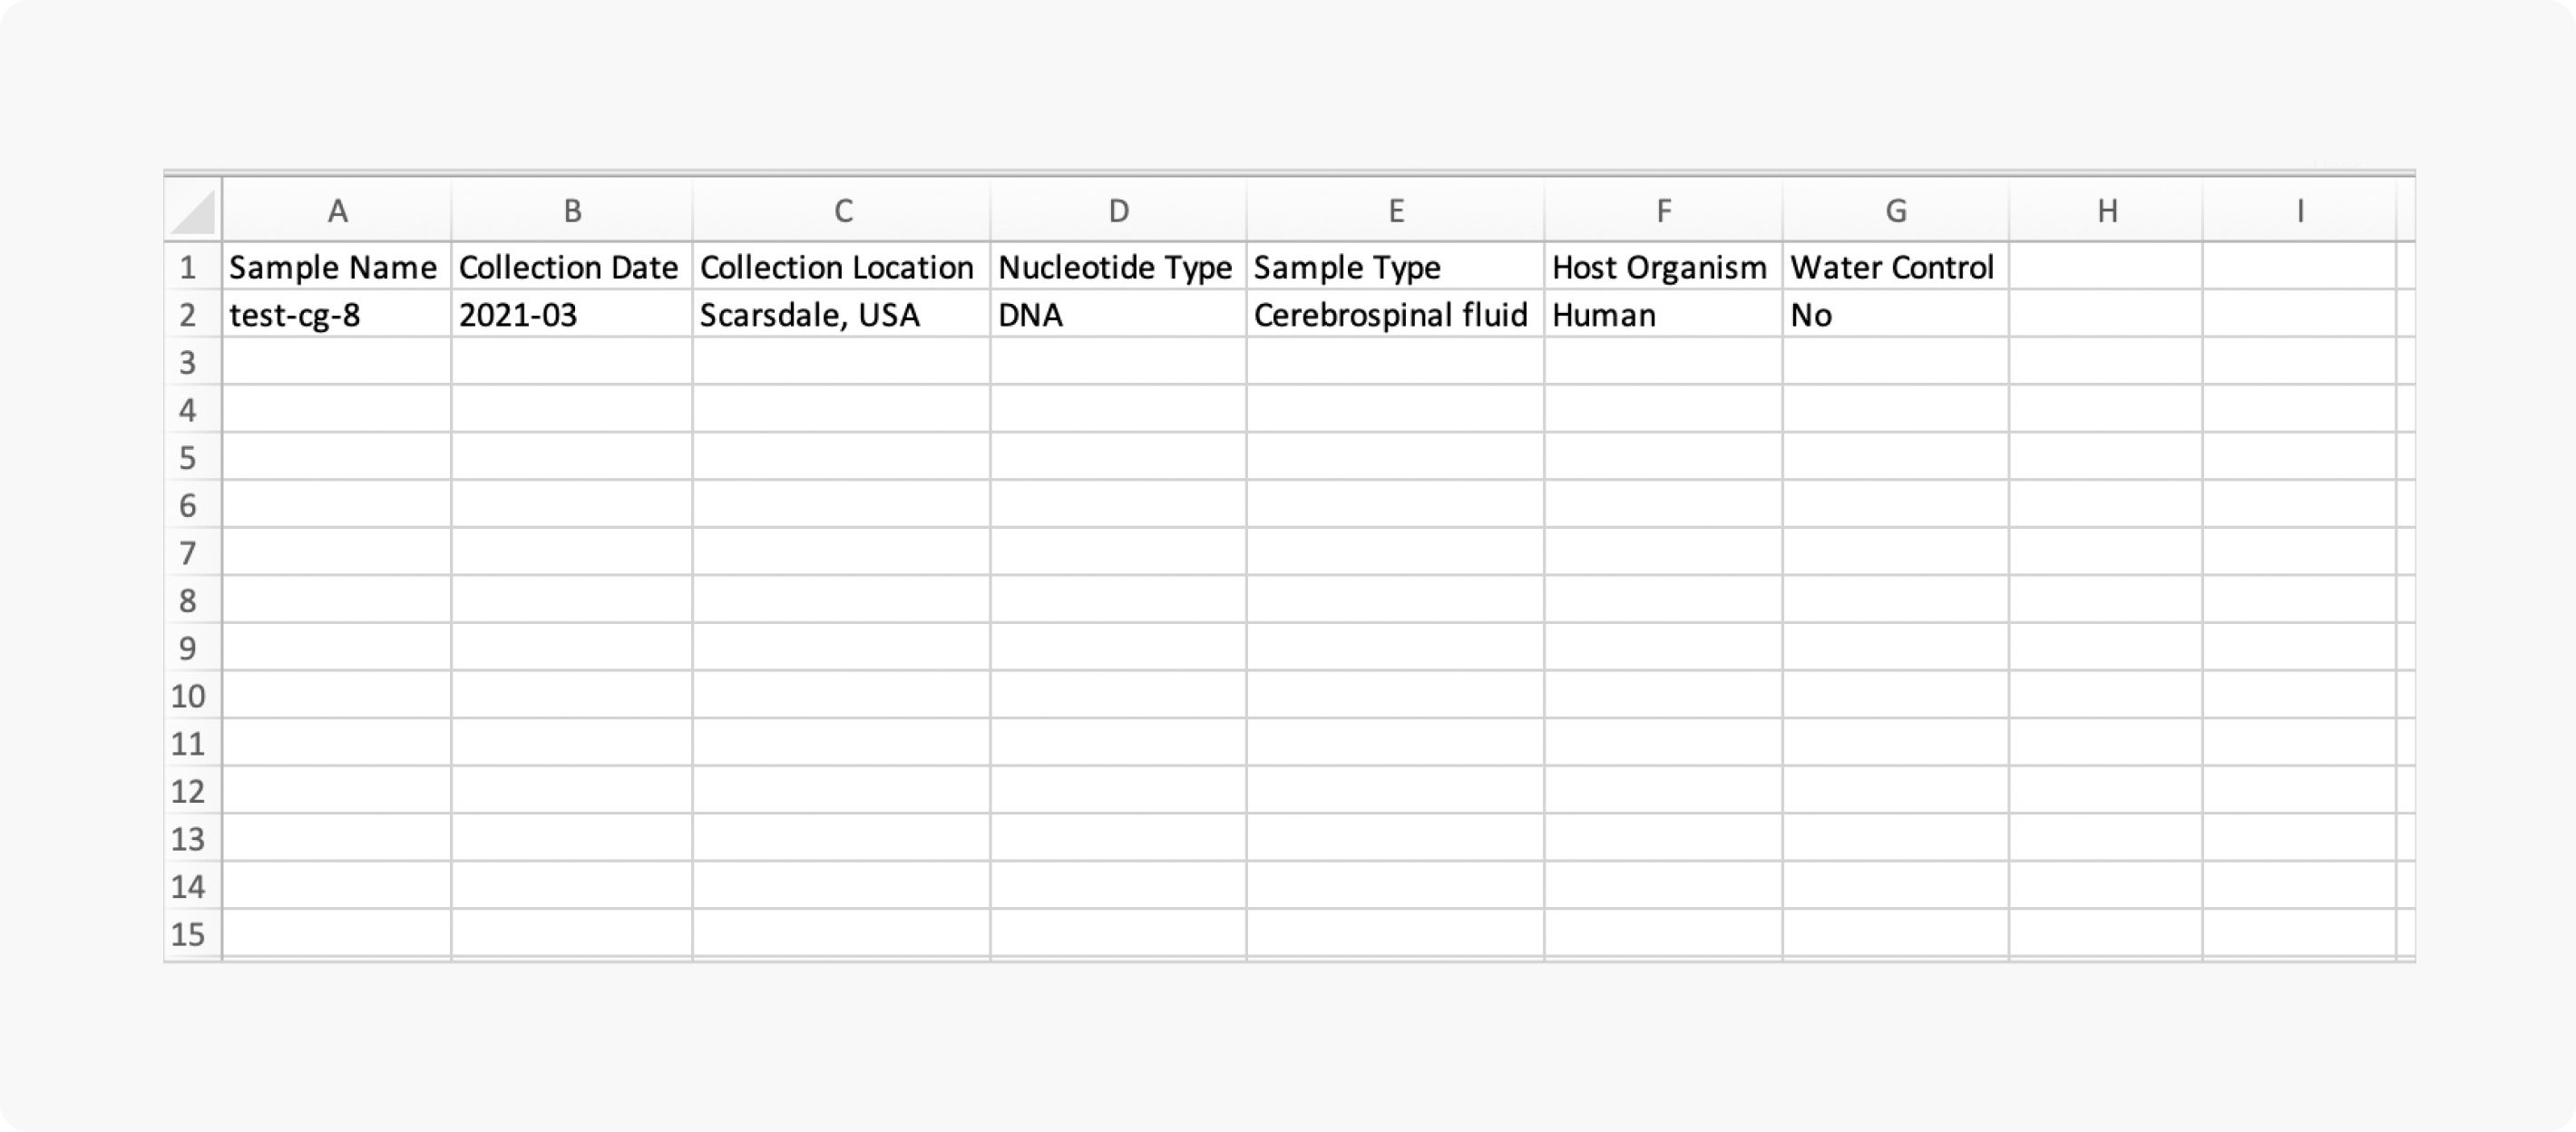Click the Nucleotide Type header cell
The width and height of the screenshot is (2576, 1132).
(1118, 267)
